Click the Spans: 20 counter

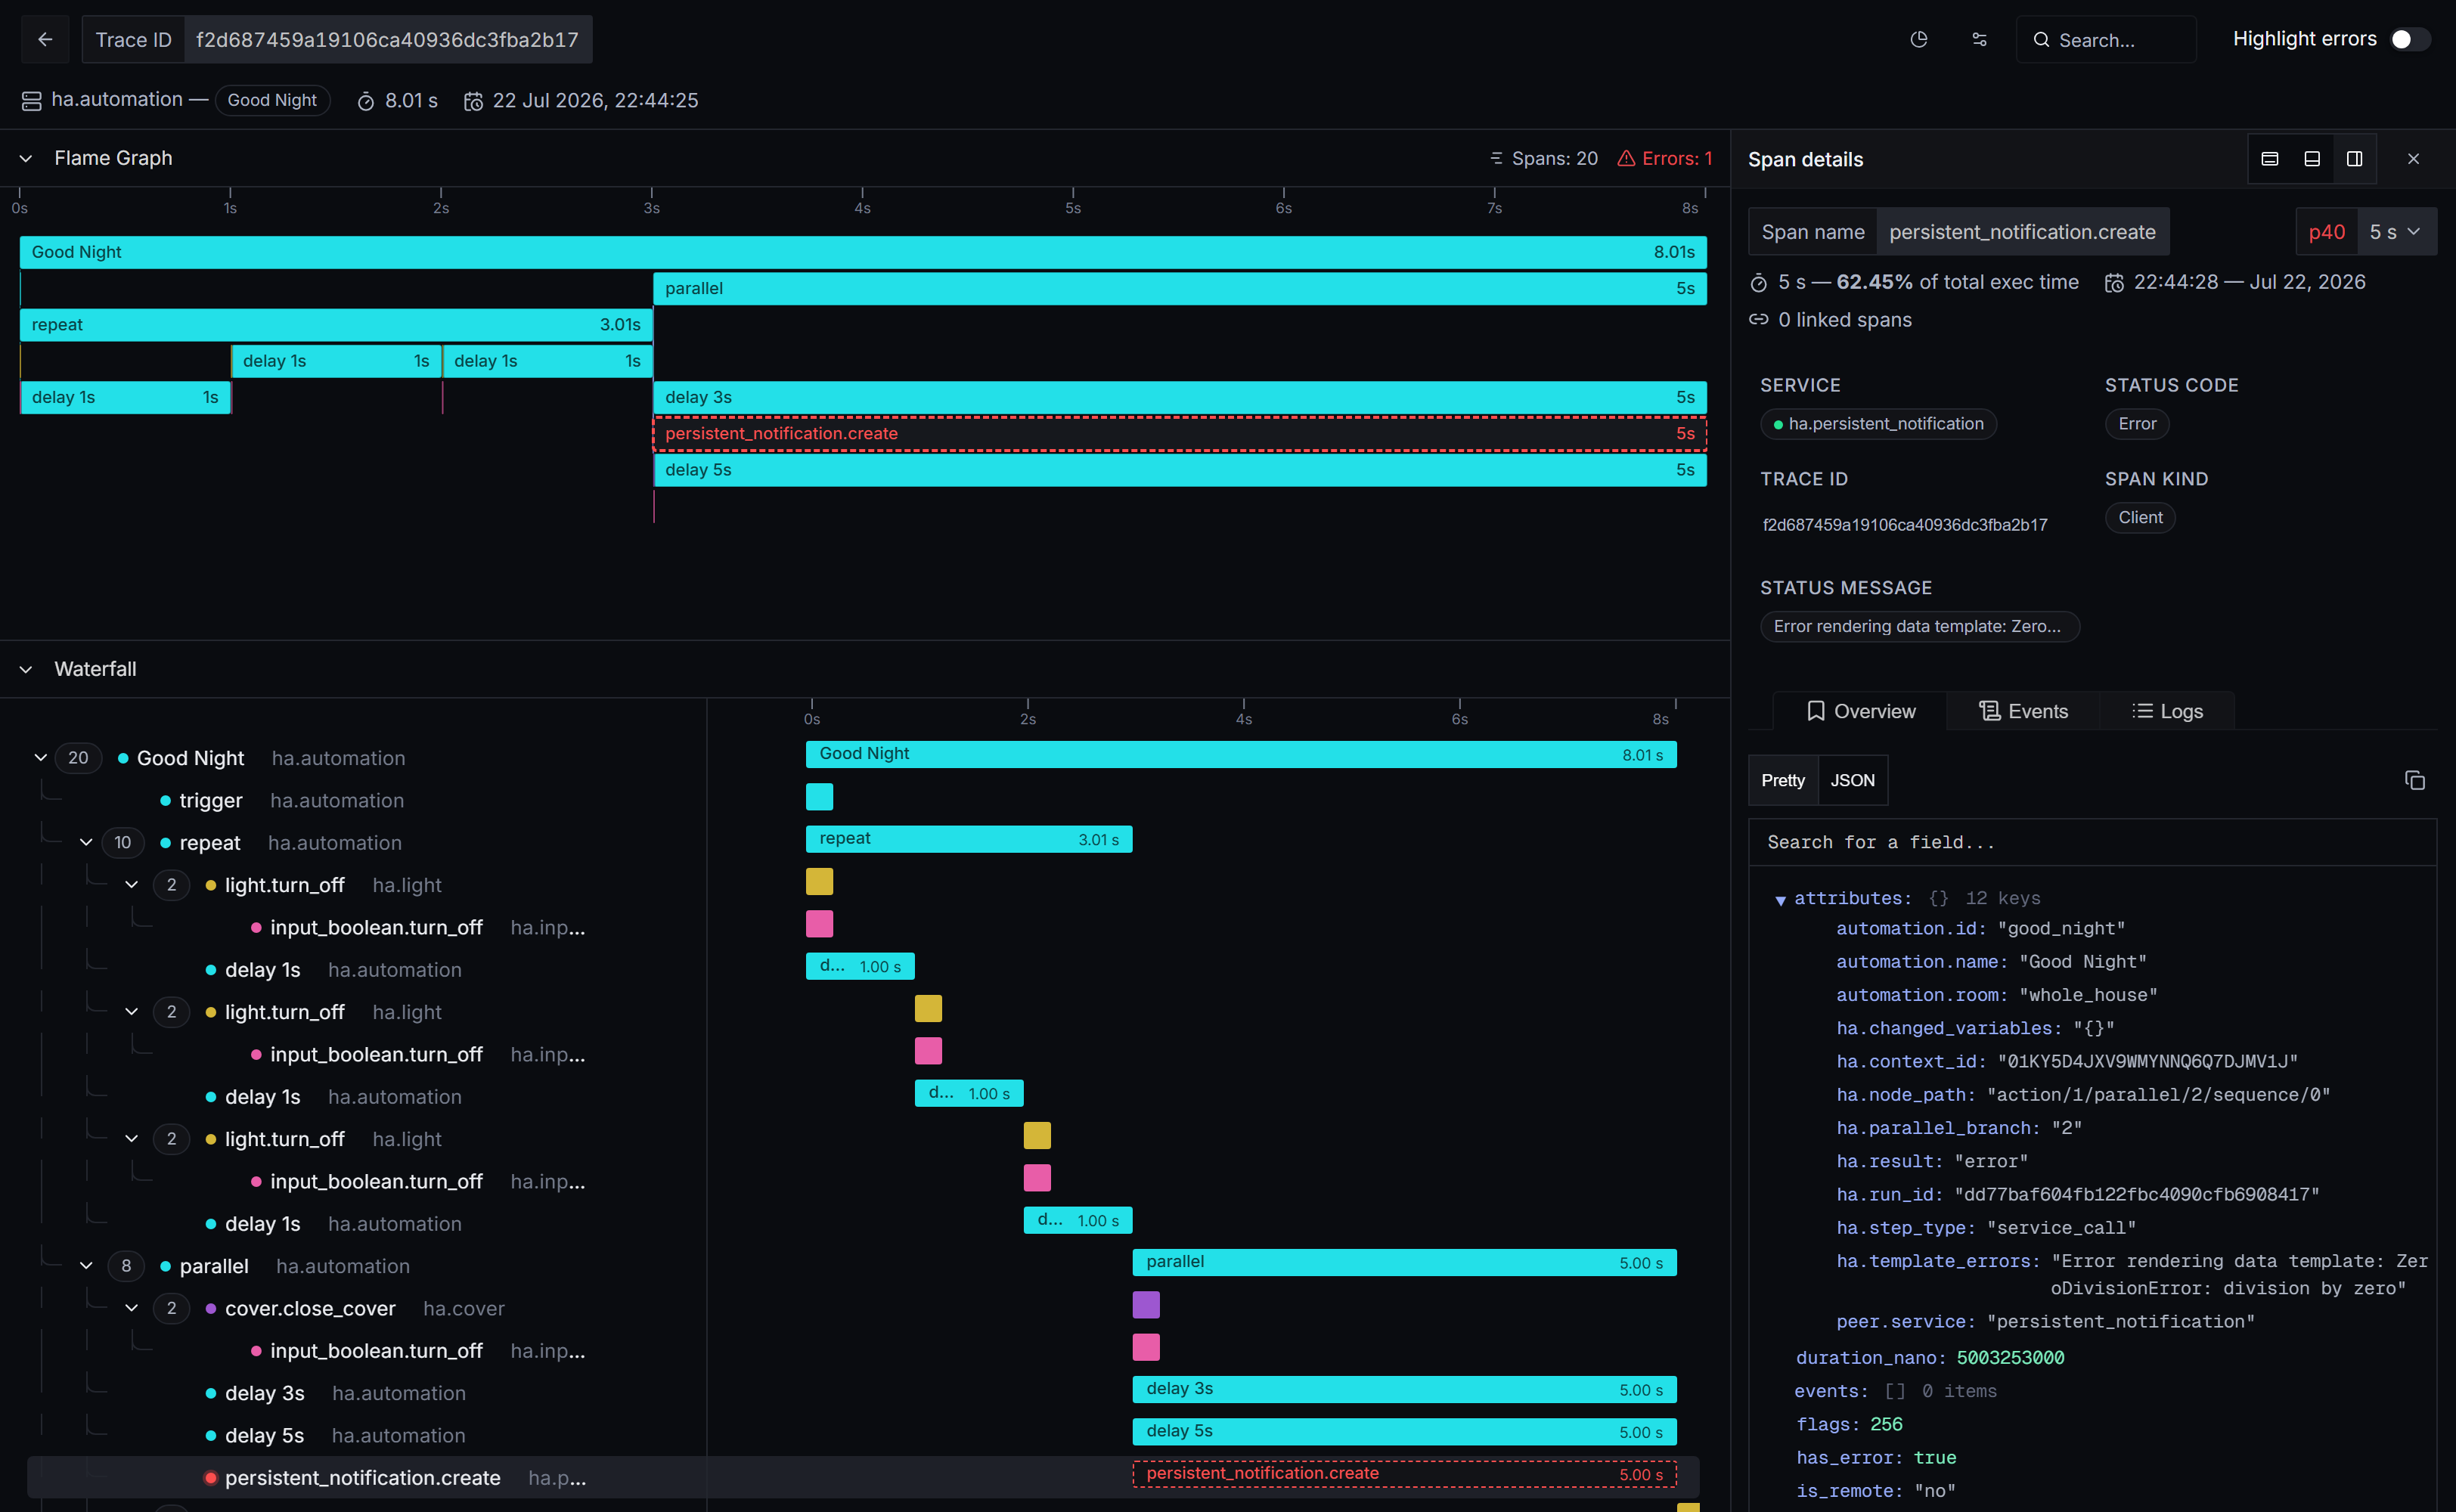click(1543, 158)
